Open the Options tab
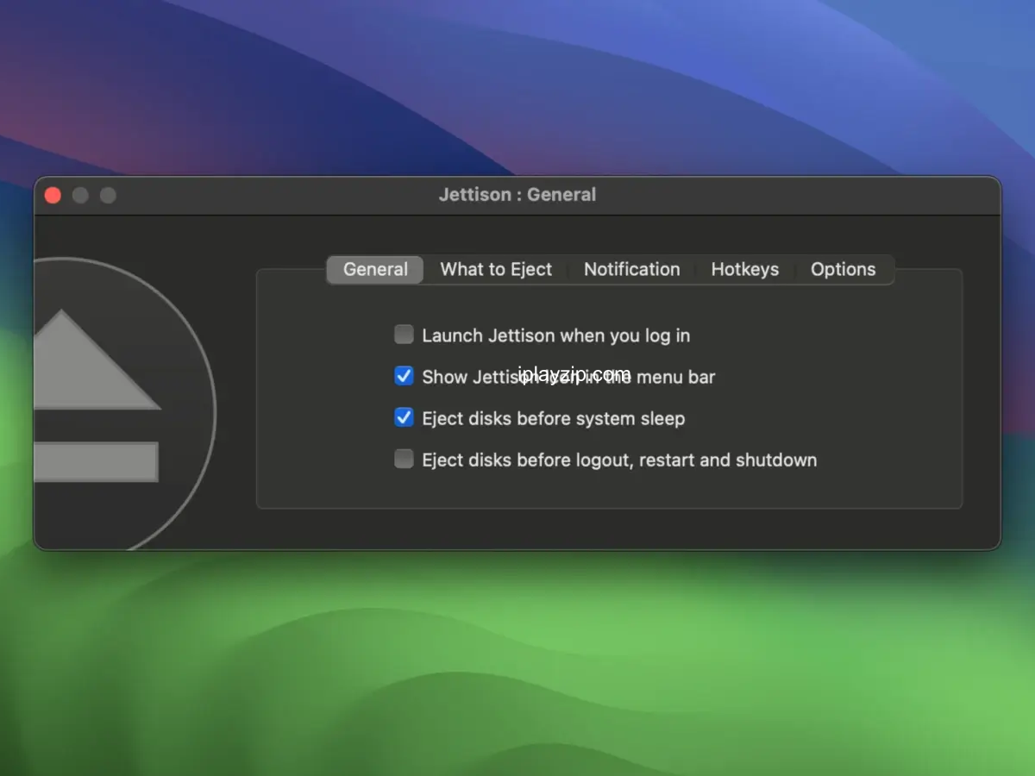Viewport: 1035px width, 776px height. coord(844,269)
